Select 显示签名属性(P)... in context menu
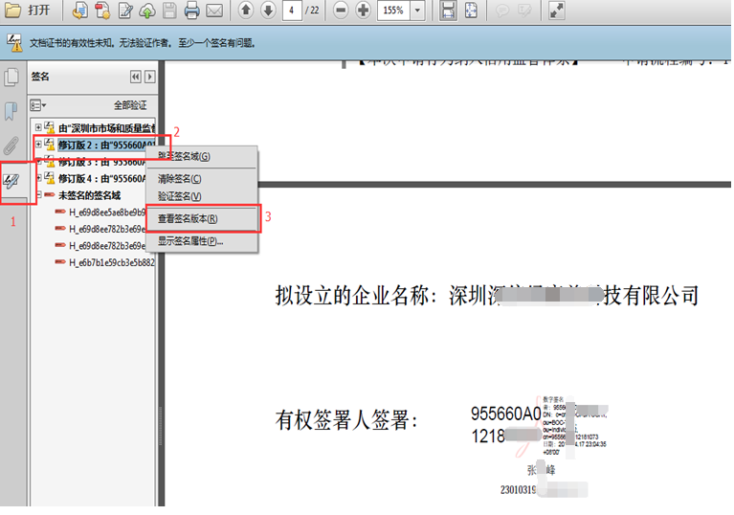This screenshot has height=515, width=734. [190, 241]
